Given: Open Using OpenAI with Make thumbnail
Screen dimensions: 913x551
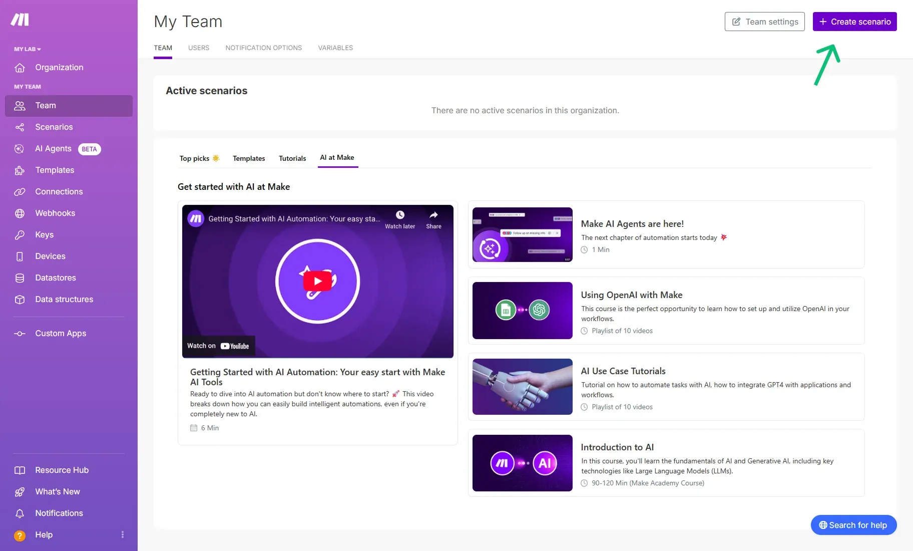Looking at the screenshot, I should coord(522,311).
